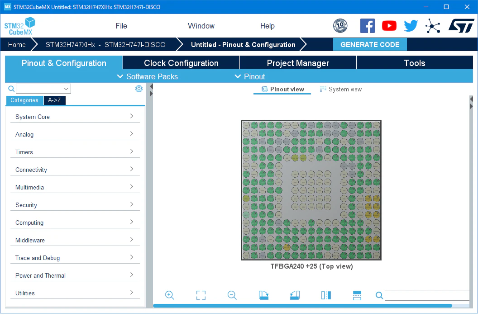Screen dimensions: 478x336
Task: Click the pin search magnifier icon
Action: [x=379, y=295]
